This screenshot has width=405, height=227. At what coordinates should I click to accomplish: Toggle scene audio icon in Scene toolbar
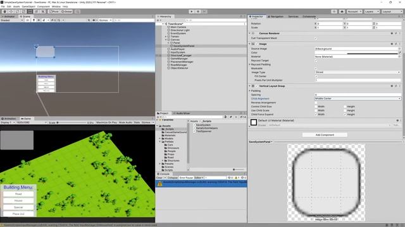[39, 20]
